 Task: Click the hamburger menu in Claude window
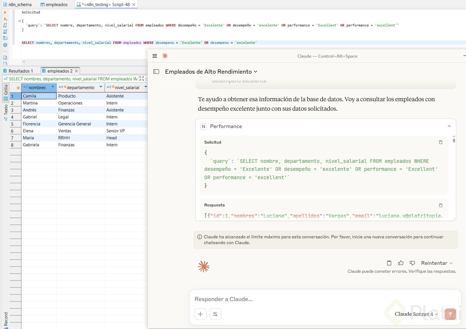(155, 56)
